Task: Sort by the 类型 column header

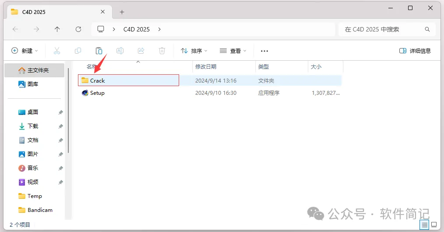Action: (264, 67)
